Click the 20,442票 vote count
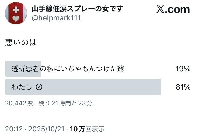The image size is (202, 134). [x=19, y=103]
